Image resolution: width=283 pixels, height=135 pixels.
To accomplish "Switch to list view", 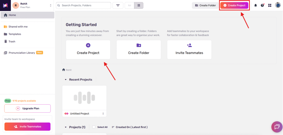I will (x=129, y=6).
